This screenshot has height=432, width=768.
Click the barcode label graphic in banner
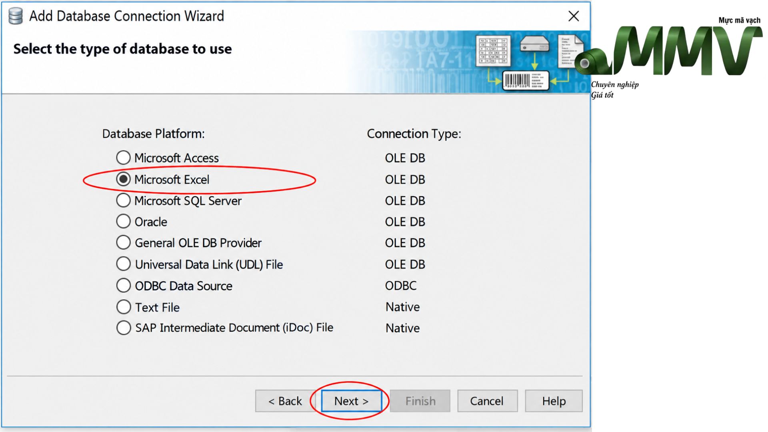(x=525, y=80)
